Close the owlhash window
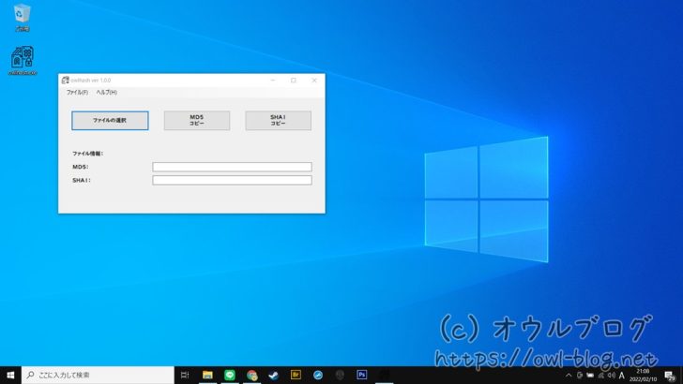Image resolution: width=683 pixels, height=384 pixels. coord(314,80)
